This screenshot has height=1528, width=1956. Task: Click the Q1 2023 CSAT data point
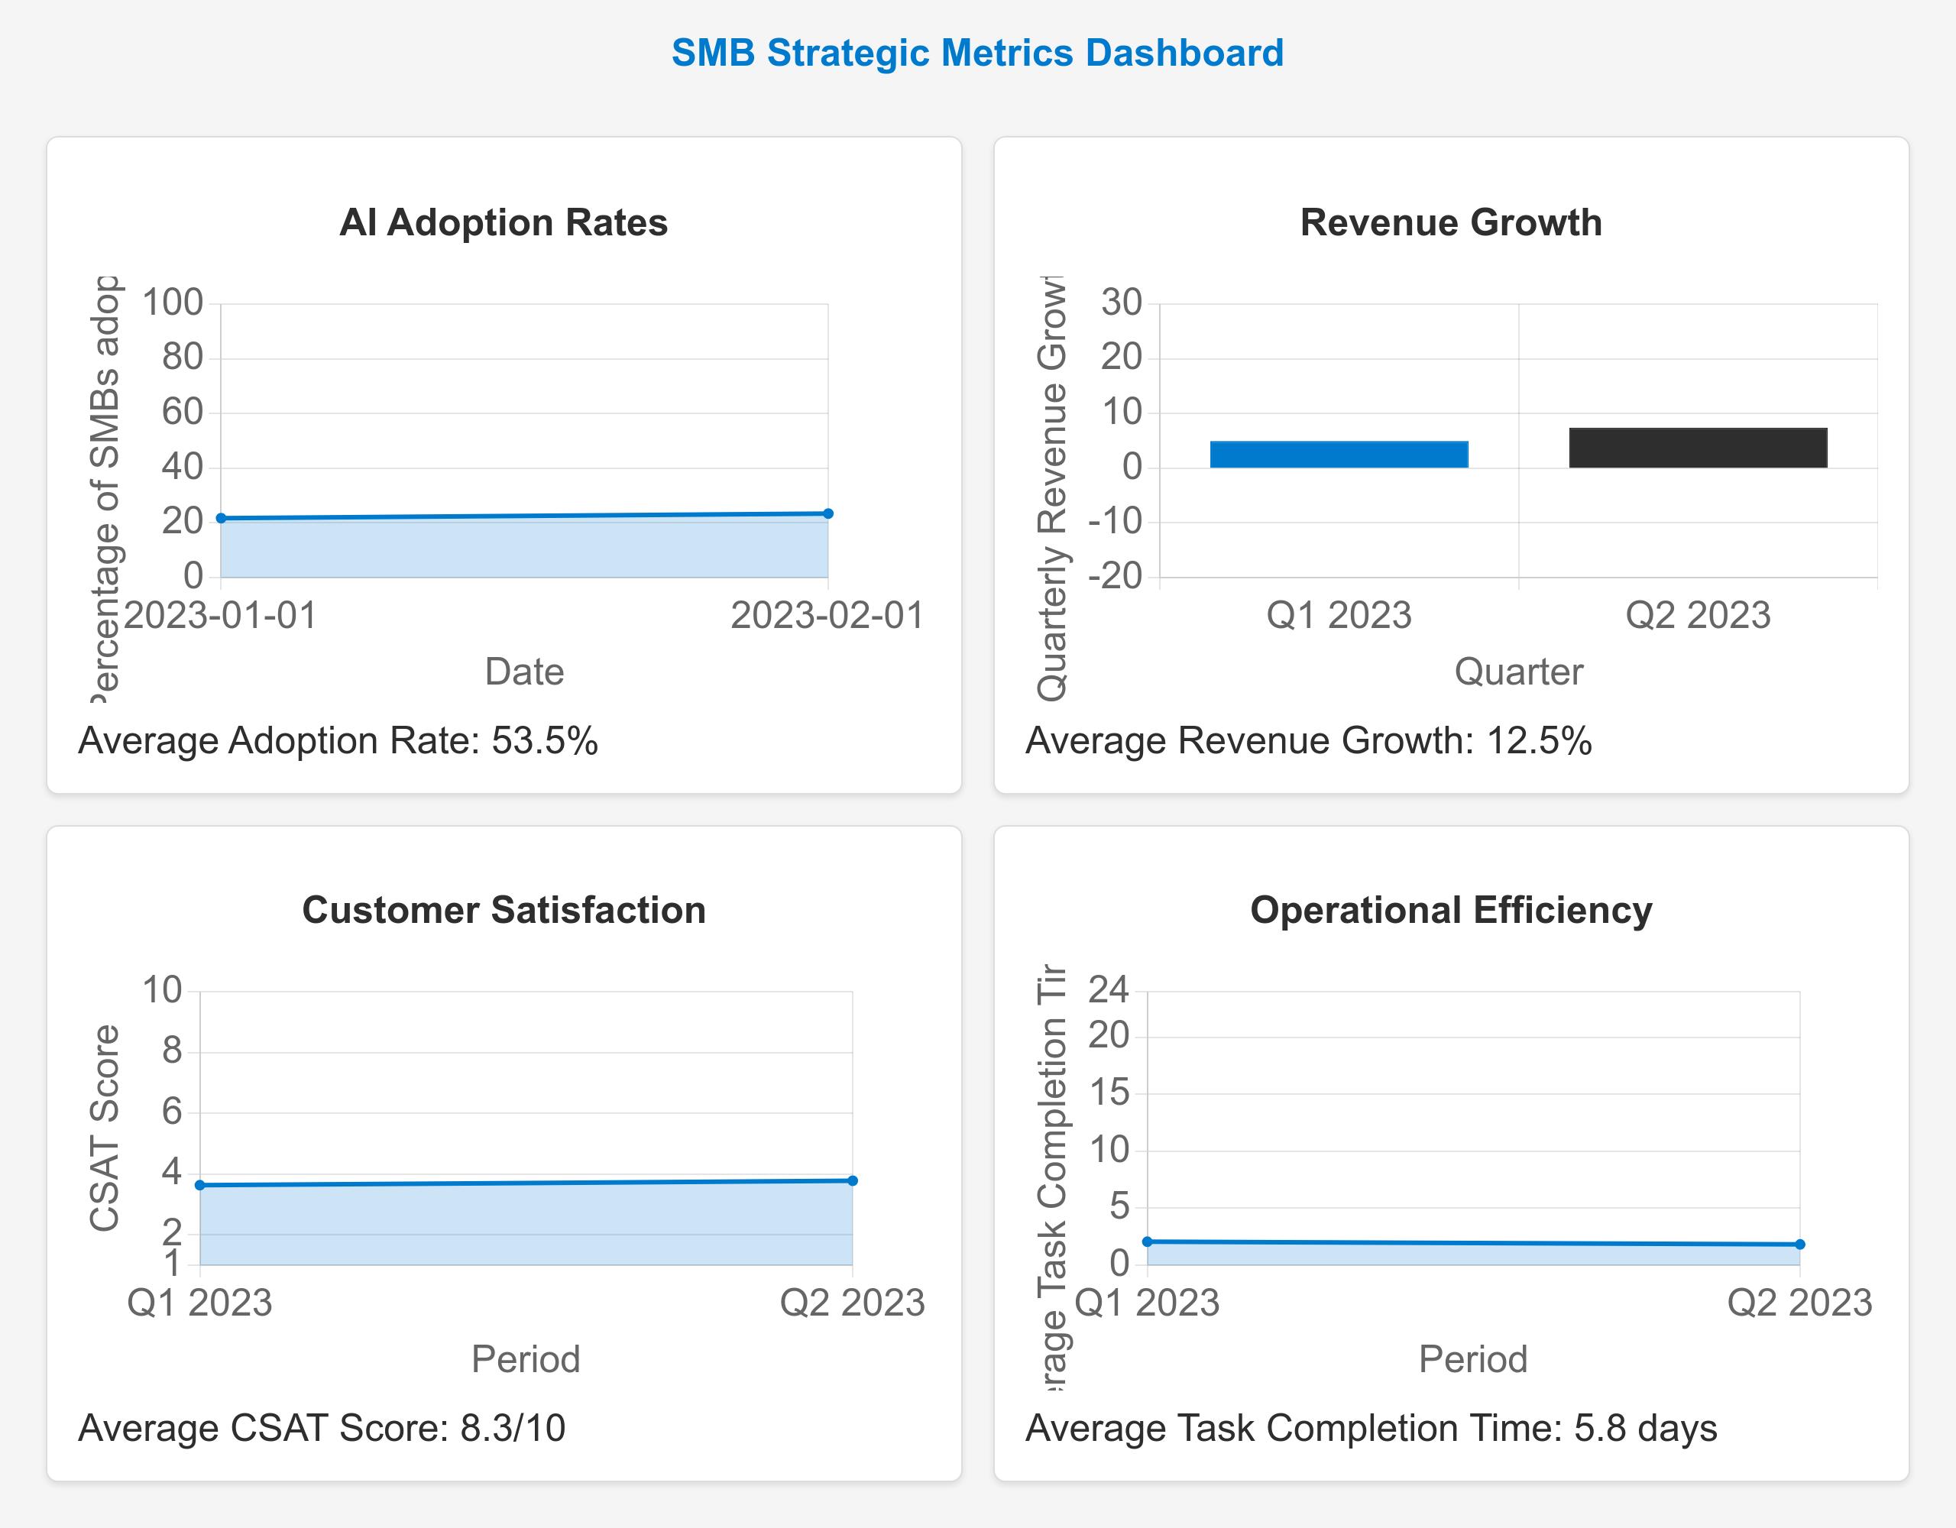click(x=199, y=1185)
